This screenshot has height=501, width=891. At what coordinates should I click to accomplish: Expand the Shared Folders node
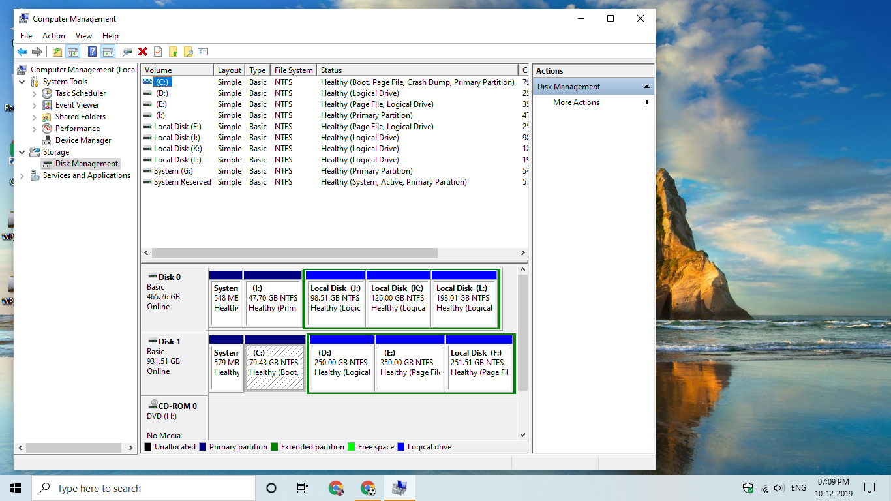click(35, 117)
